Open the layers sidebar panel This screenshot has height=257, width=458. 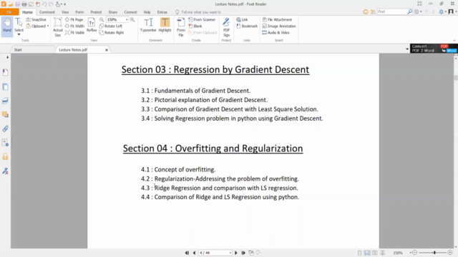pyautogui.click(x=5, y=101)
